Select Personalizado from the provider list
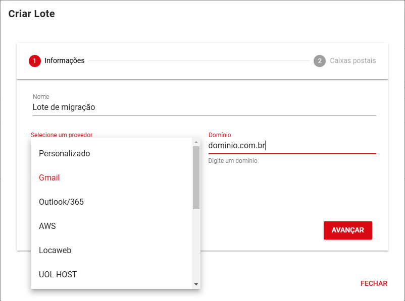Viewport: 405px width, 301px height. click(x=65, y=153)
